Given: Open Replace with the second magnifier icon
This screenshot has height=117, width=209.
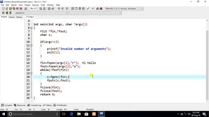Looking at the screenshot, I should [44, 9].
